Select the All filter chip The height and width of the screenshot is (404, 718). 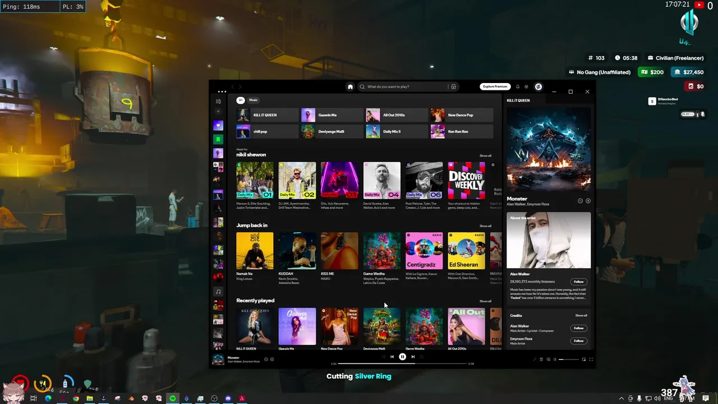point(241,100)
